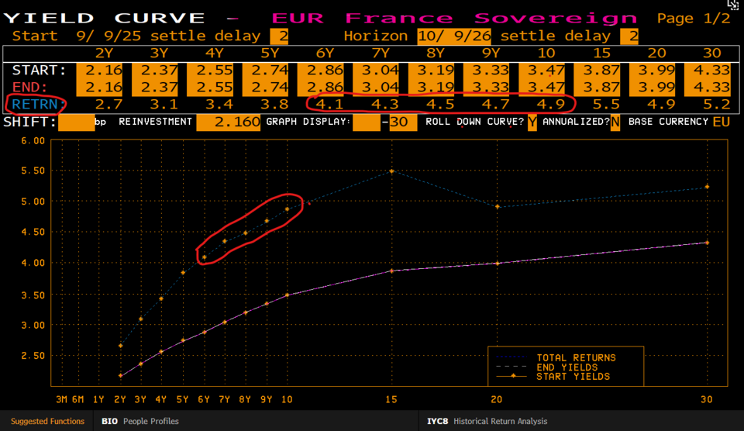
Task: Open IYC8 Historical Return Analysis
Action: (x=487, y=421)
